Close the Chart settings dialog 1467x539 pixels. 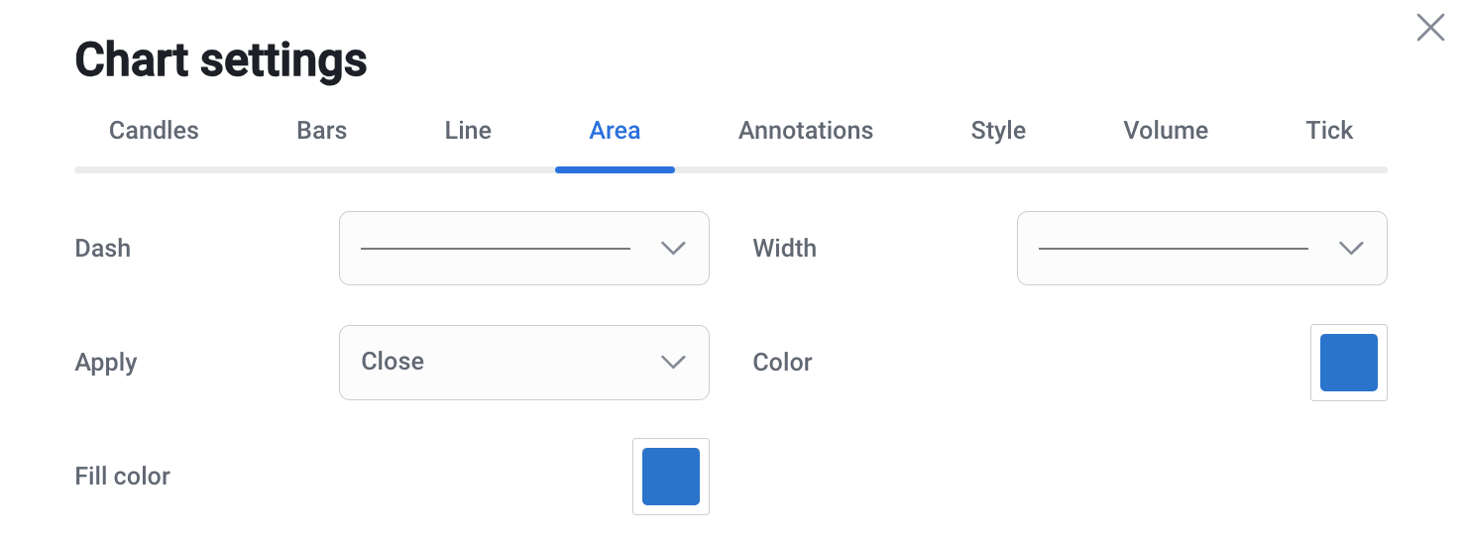[x=1430, y=28]
